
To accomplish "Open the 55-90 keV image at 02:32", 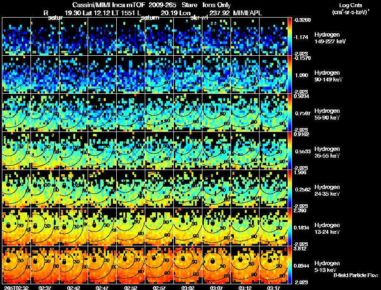I will 16,112.
